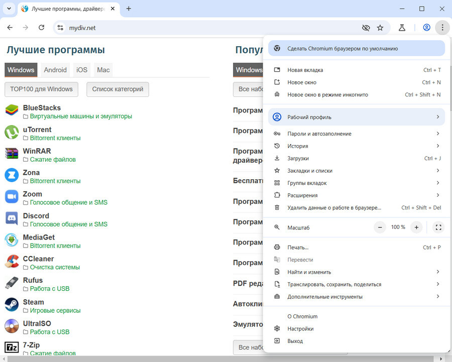Expand Закладки и списки submenu
Viewport: 452px width, 362px height.
(x=357, y=171)
